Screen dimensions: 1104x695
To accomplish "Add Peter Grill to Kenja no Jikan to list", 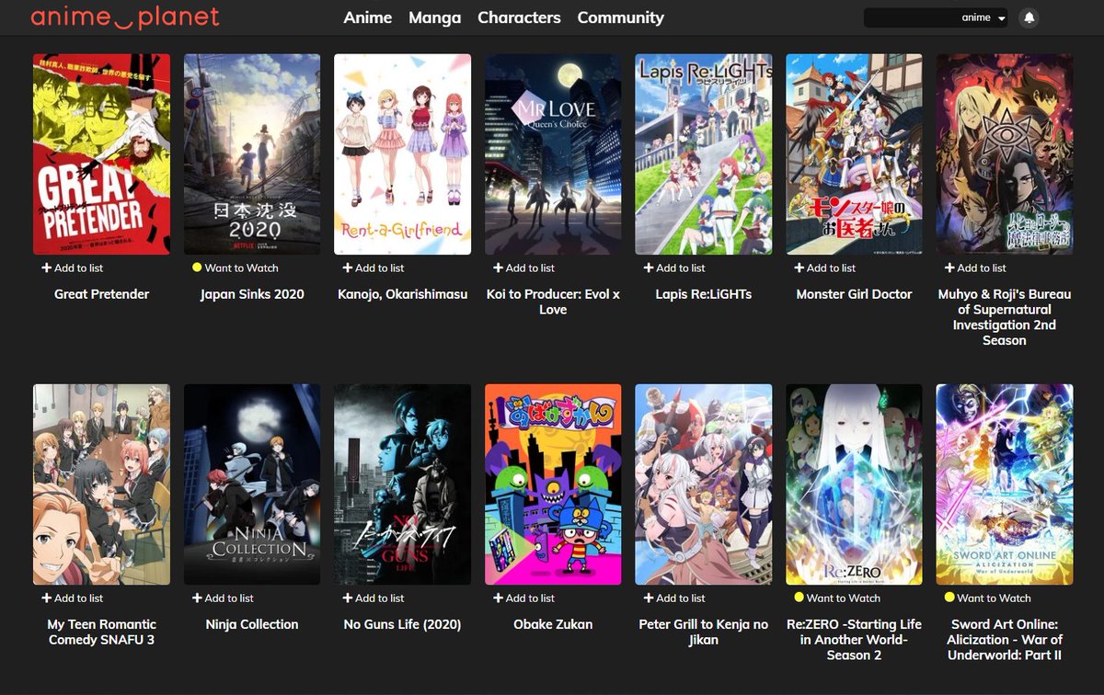I will tap(674, 598).
